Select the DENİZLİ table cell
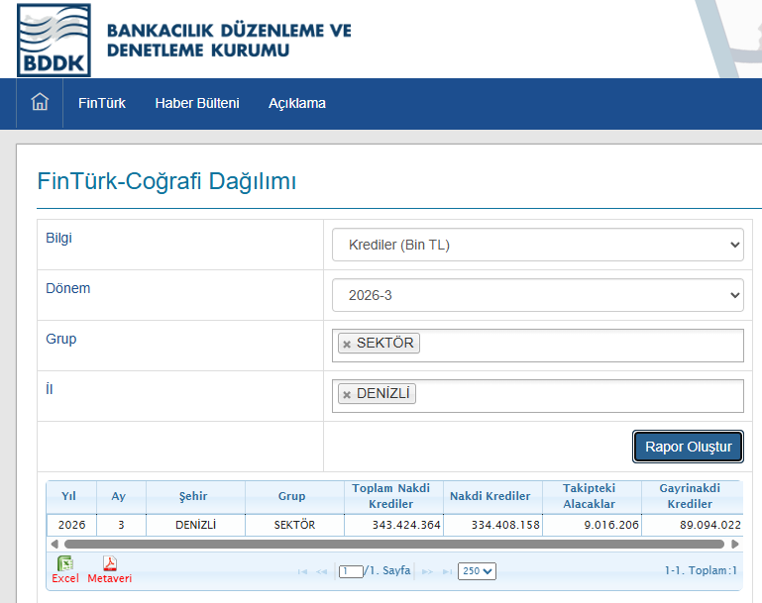This screenshot has height=603, width=762. [x=195, y=525]
